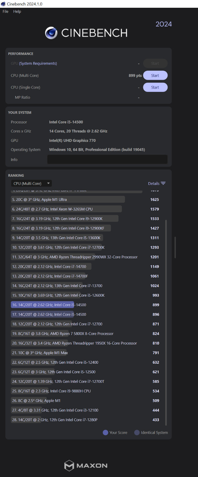This screenshot has width=198, height=477.
Task: Open the CPU (Multi Core) ranking dropdown
Action: [32, 183]
